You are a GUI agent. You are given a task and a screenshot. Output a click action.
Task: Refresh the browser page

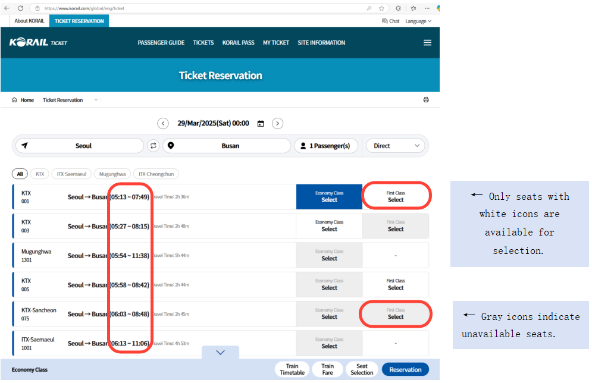click(20, 8)
